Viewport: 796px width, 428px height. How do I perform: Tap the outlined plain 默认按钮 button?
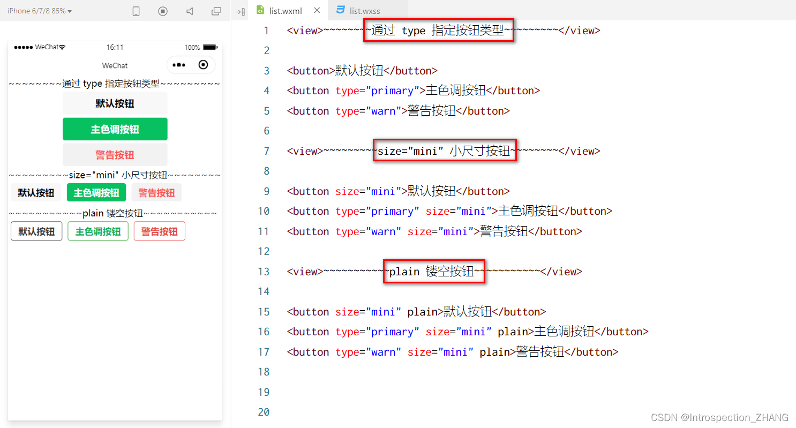[36, 231]
